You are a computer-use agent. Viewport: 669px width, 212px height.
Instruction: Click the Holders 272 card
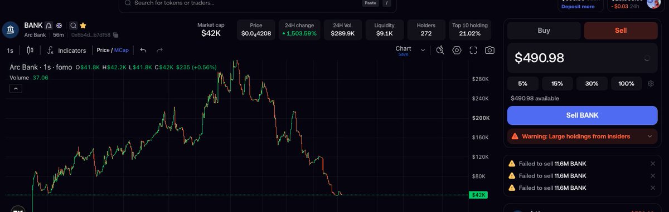point(426,29)
